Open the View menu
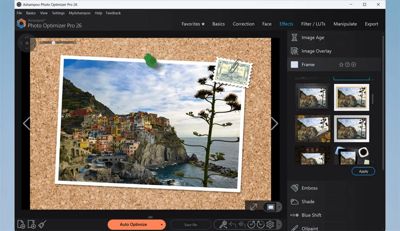Screen dimensions: 400x231 coord(44,13)
